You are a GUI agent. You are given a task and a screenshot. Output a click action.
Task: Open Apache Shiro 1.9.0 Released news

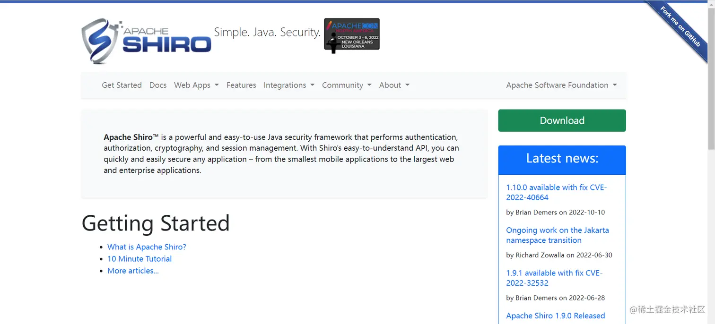pyautogui.click(x=555, y=315)
